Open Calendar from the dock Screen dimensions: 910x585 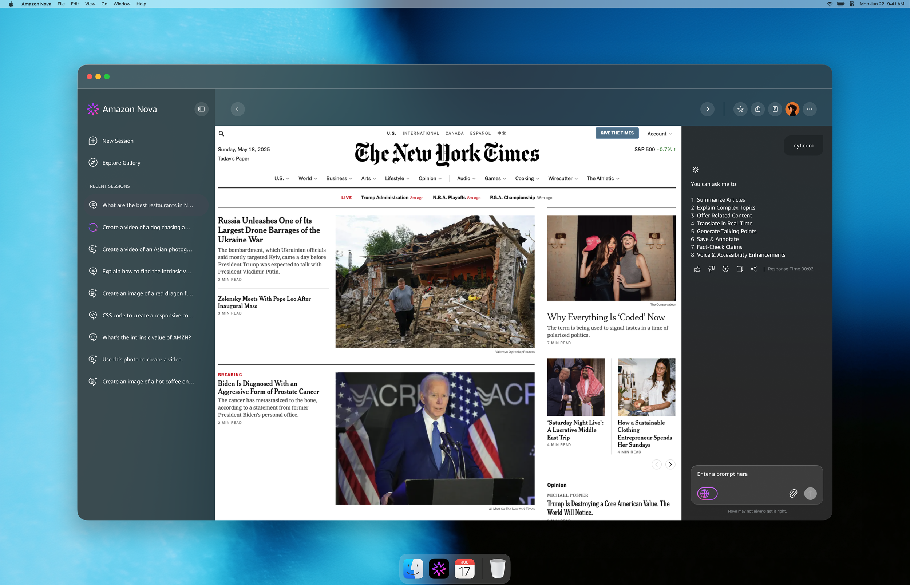(464, 569)
